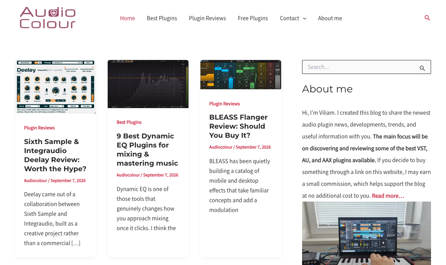446x265 pixels.
Task: Click the Audio Colour logo
Action: point(48,18)
